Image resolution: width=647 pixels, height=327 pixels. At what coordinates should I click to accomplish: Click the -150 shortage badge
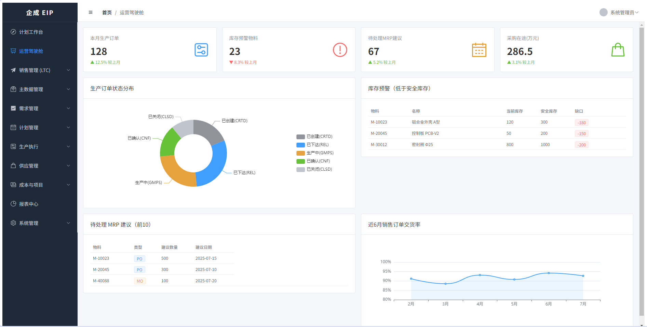[x=582, y=133]
